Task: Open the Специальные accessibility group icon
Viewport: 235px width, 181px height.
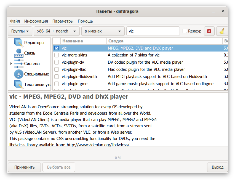Action: point(18,74)
